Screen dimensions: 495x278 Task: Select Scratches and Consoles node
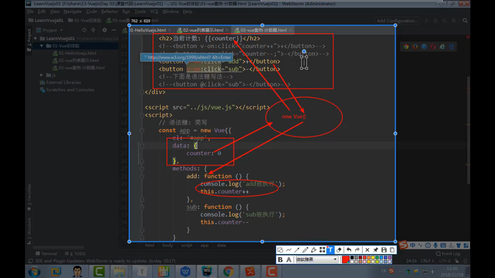click(x=67, y=90)
